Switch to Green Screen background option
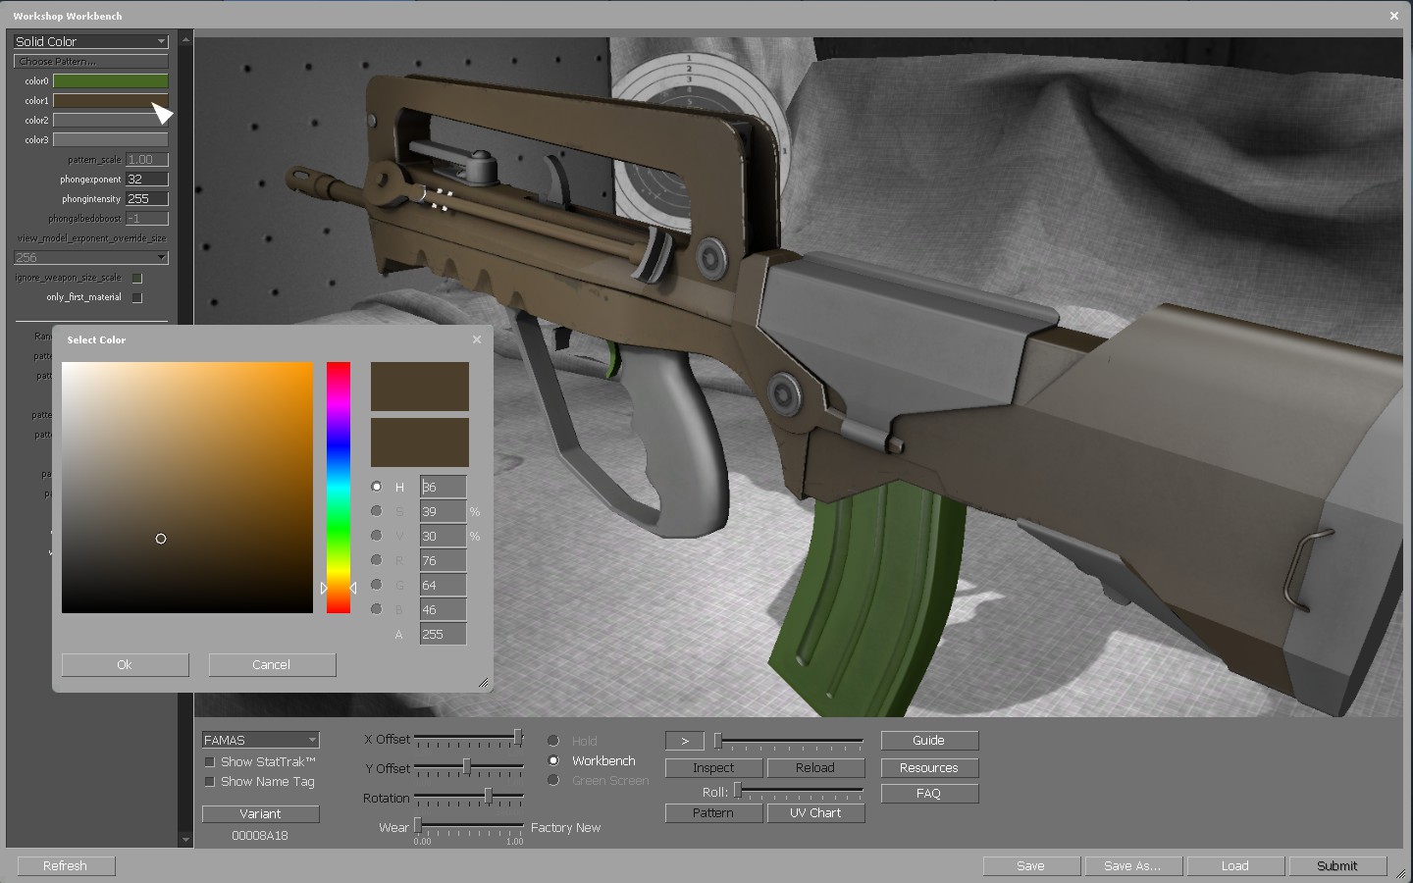1413x883 pixels. [x=553, y=780]
